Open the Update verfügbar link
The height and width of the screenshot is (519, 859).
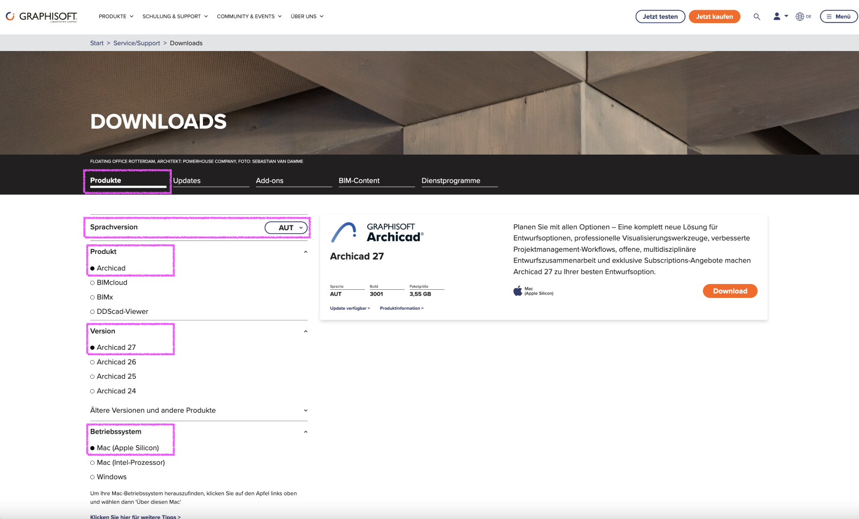(350, 308)
